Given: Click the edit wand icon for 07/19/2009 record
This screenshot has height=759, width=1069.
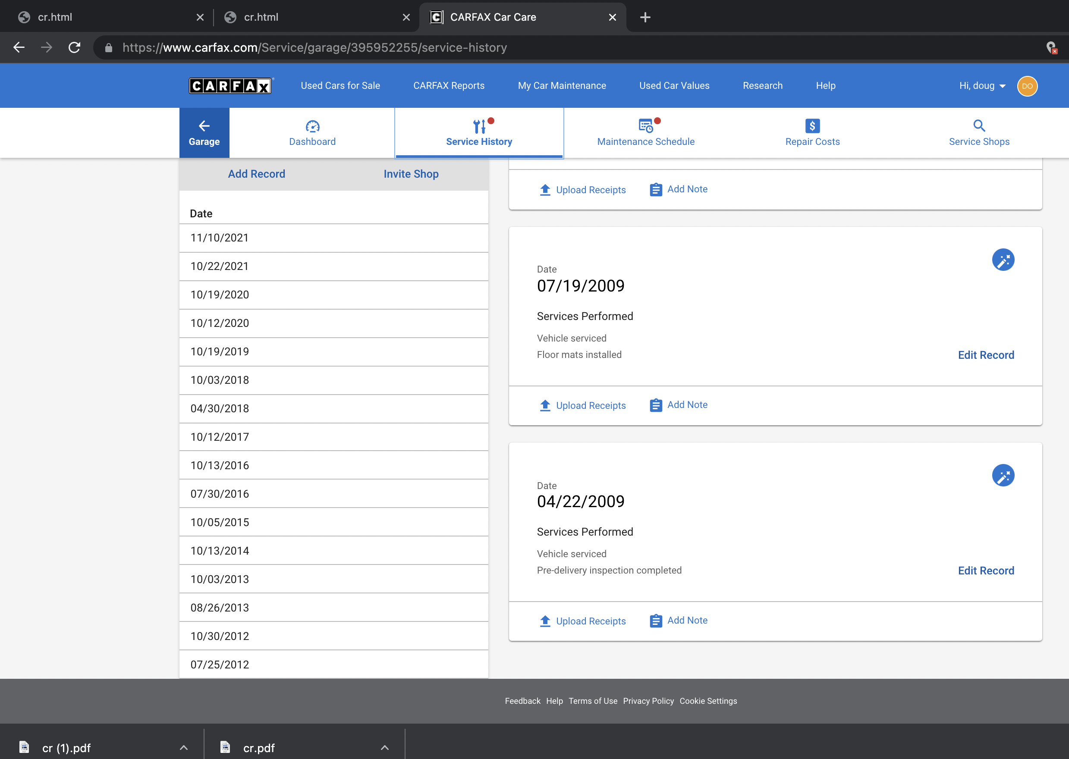Looking at the screenshot, I should (1003, 260).
